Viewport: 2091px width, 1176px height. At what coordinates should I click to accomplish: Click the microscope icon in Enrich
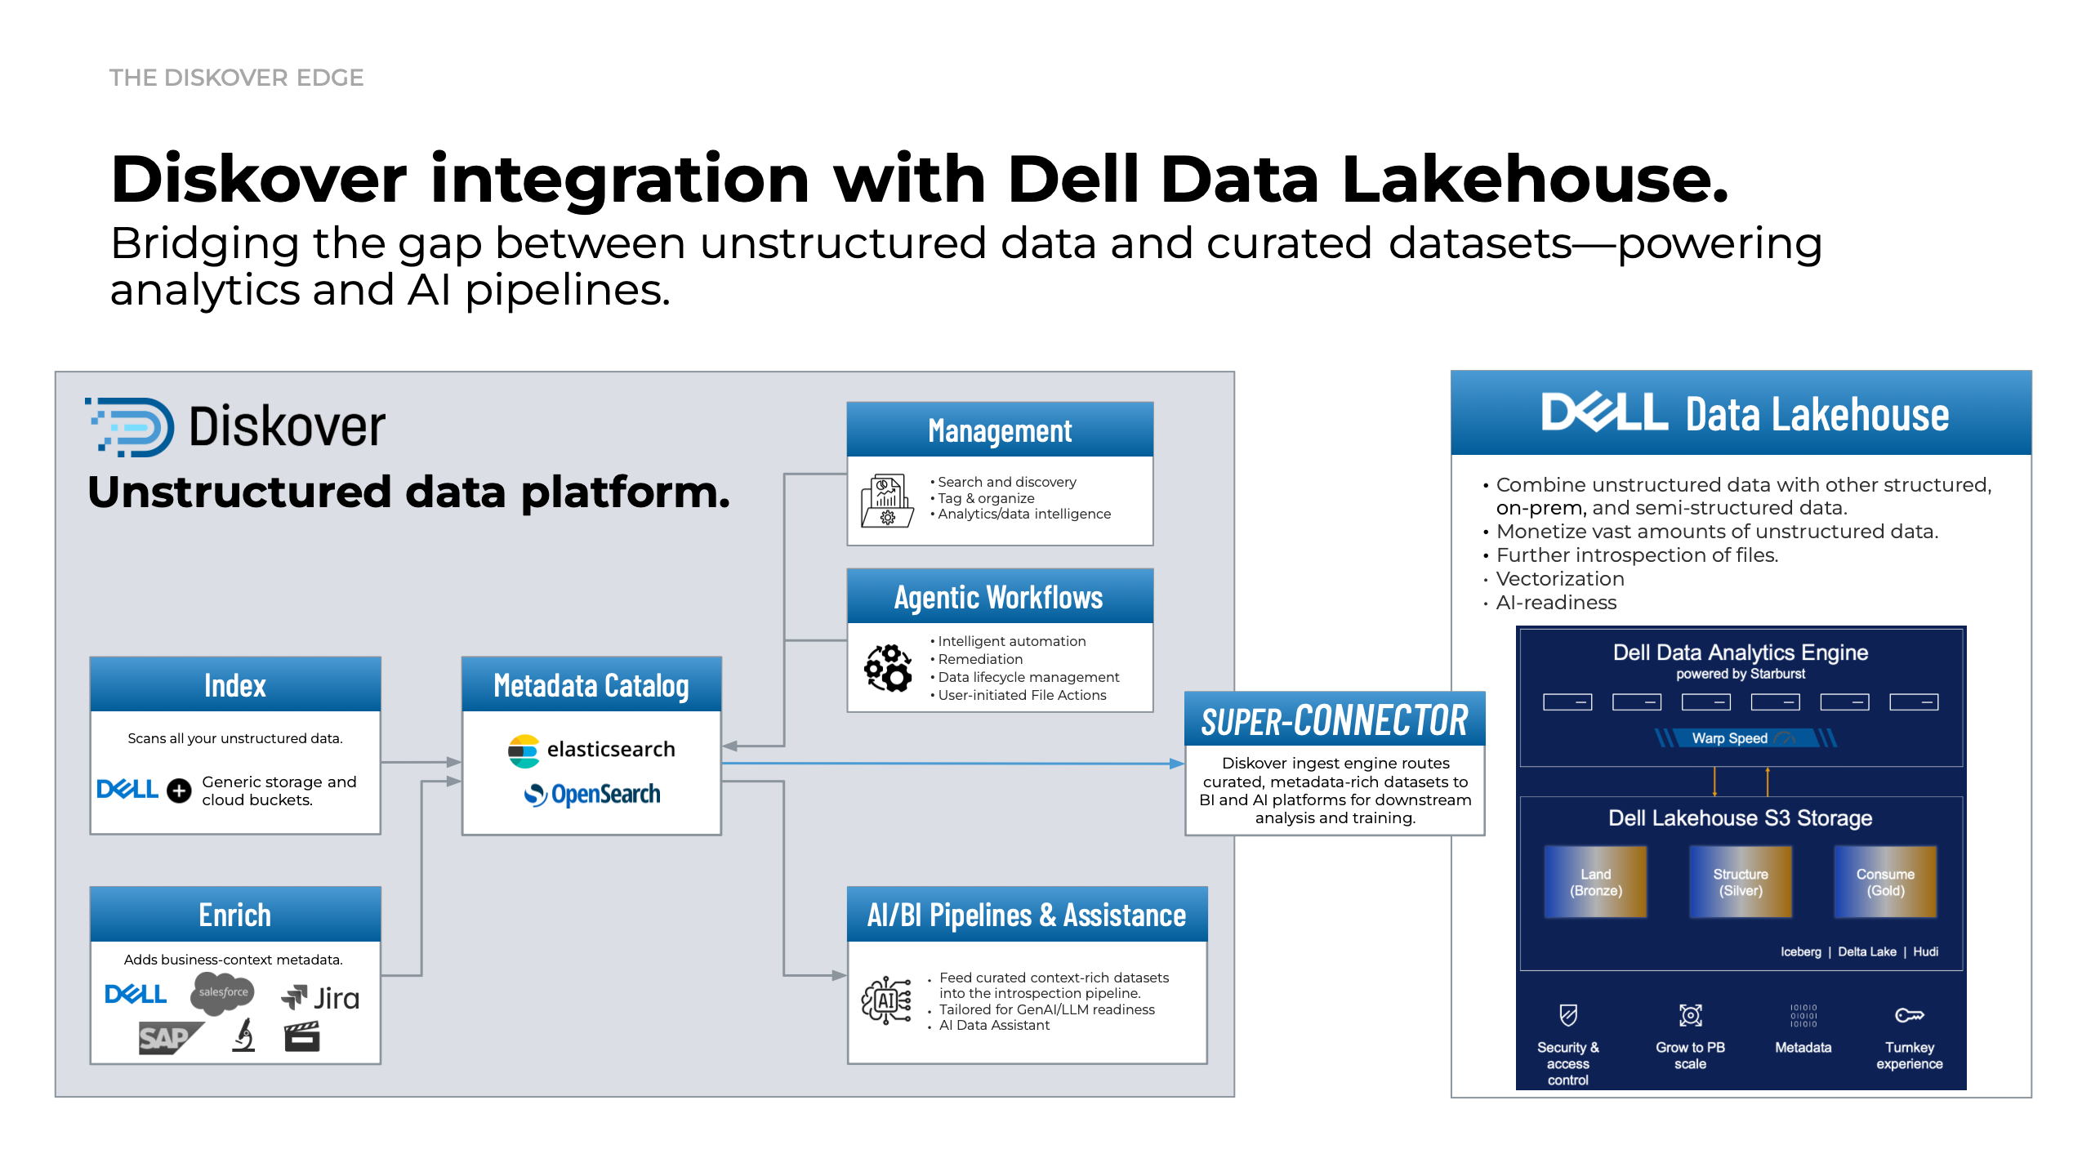(x=243, y=1036)
